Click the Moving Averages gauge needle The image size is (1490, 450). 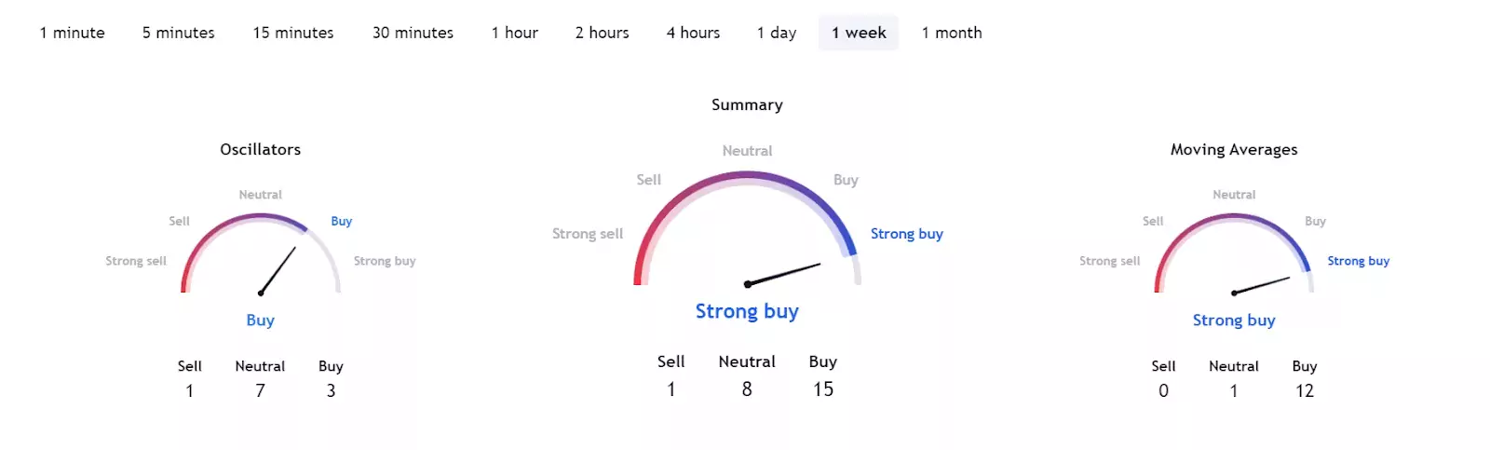pyautogui.click(x=1261, y=285)
